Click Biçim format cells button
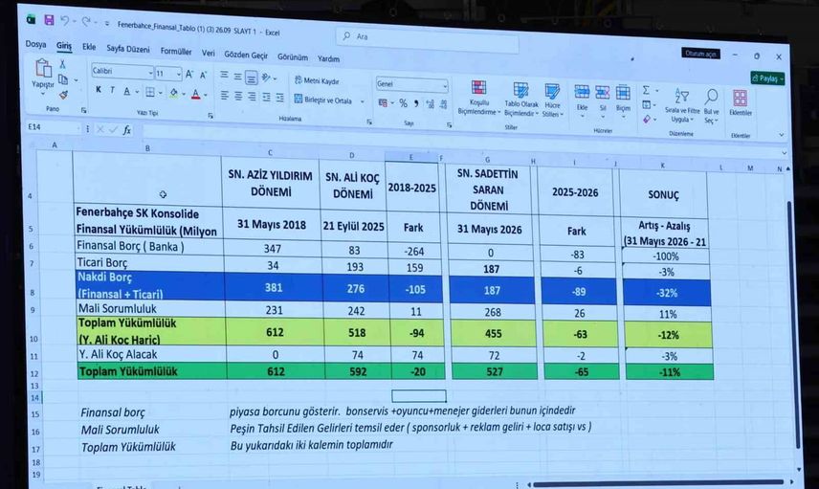Viewport: 819px width, 489px height. (623, 100)
